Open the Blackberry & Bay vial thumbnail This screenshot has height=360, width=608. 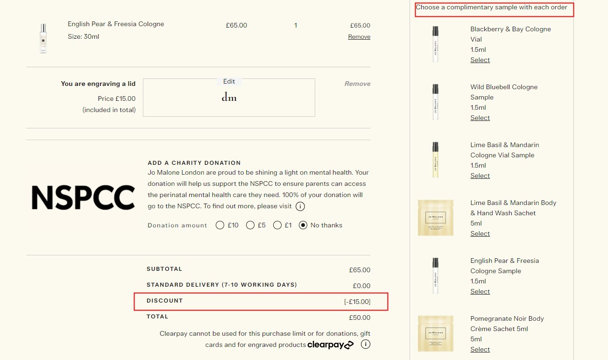click(435, 44)
